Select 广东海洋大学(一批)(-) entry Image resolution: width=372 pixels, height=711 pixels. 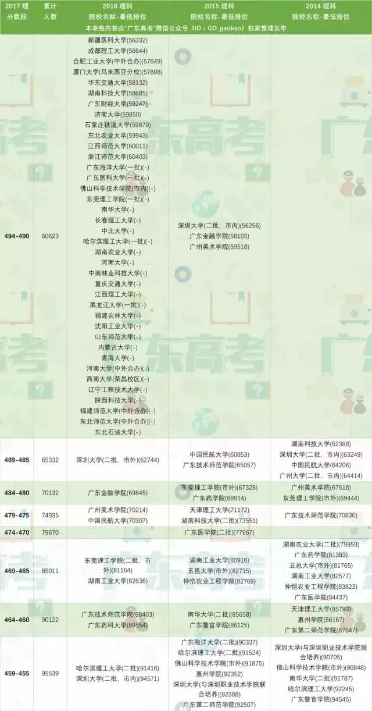point(117,167)
